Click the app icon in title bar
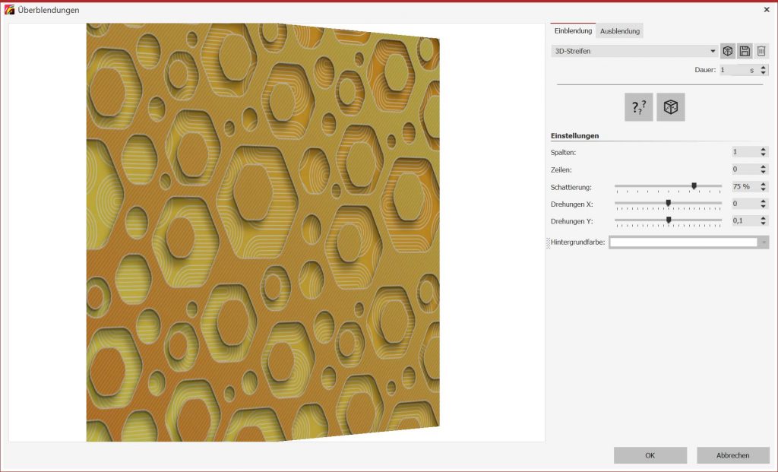 [9, 10]
